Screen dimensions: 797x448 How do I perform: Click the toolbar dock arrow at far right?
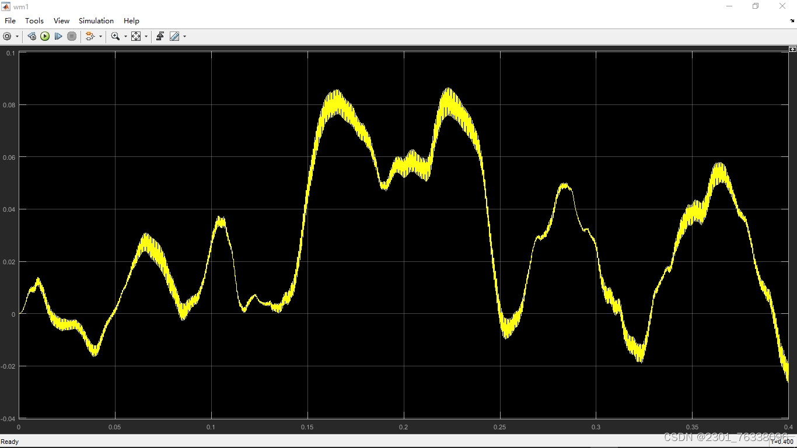(792, 21)
